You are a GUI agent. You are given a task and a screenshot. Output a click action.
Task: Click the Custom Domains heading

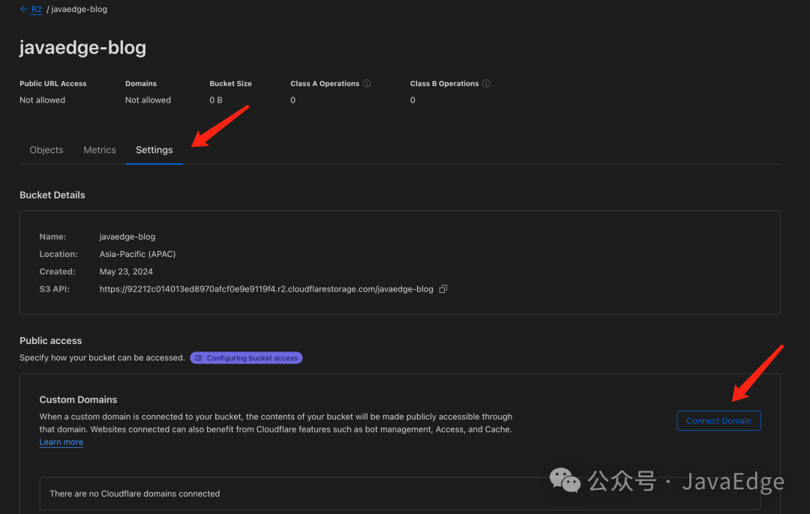click(78, 399)
